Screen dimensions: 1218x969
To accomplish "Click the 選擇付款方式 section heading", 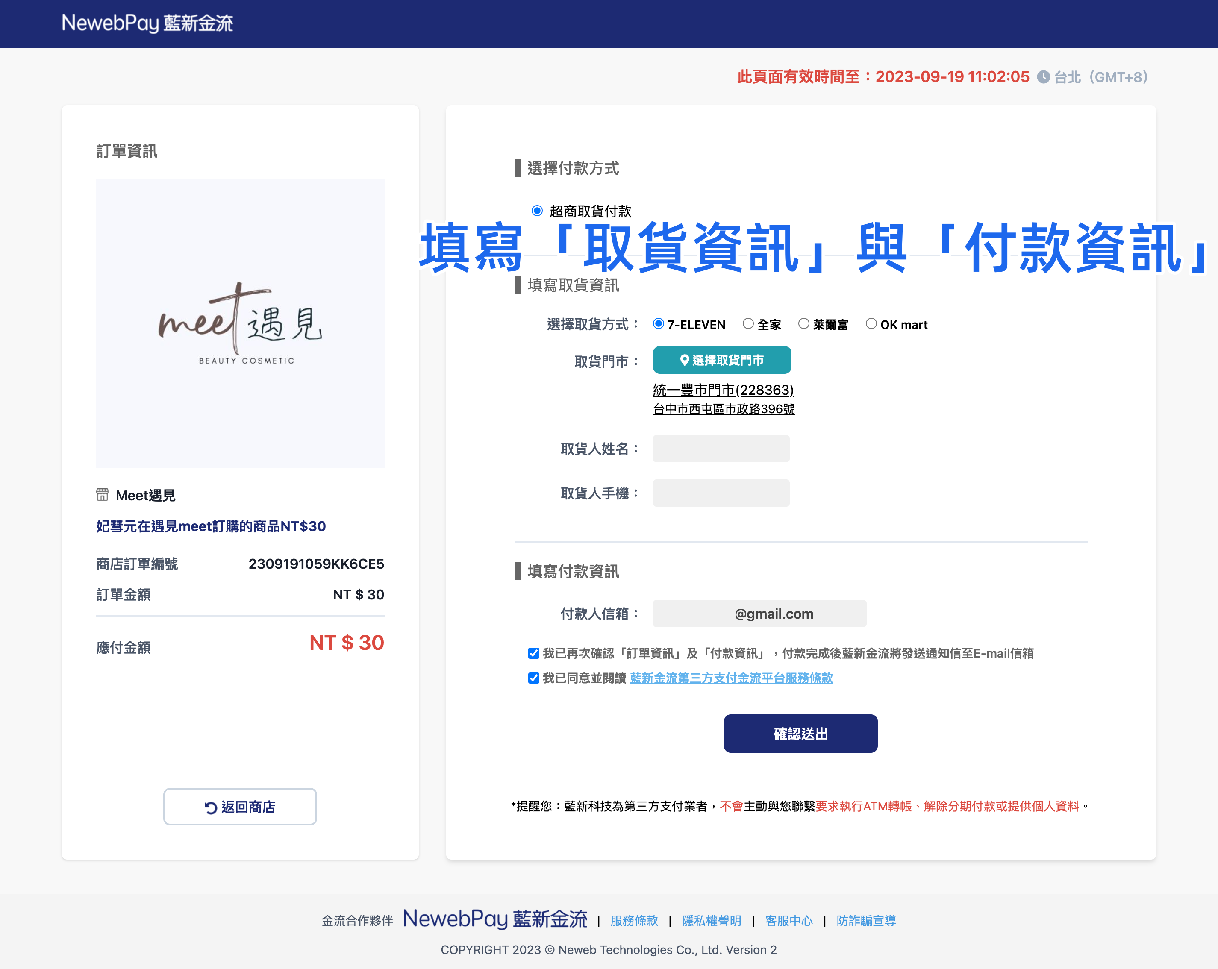I will 573,168.
